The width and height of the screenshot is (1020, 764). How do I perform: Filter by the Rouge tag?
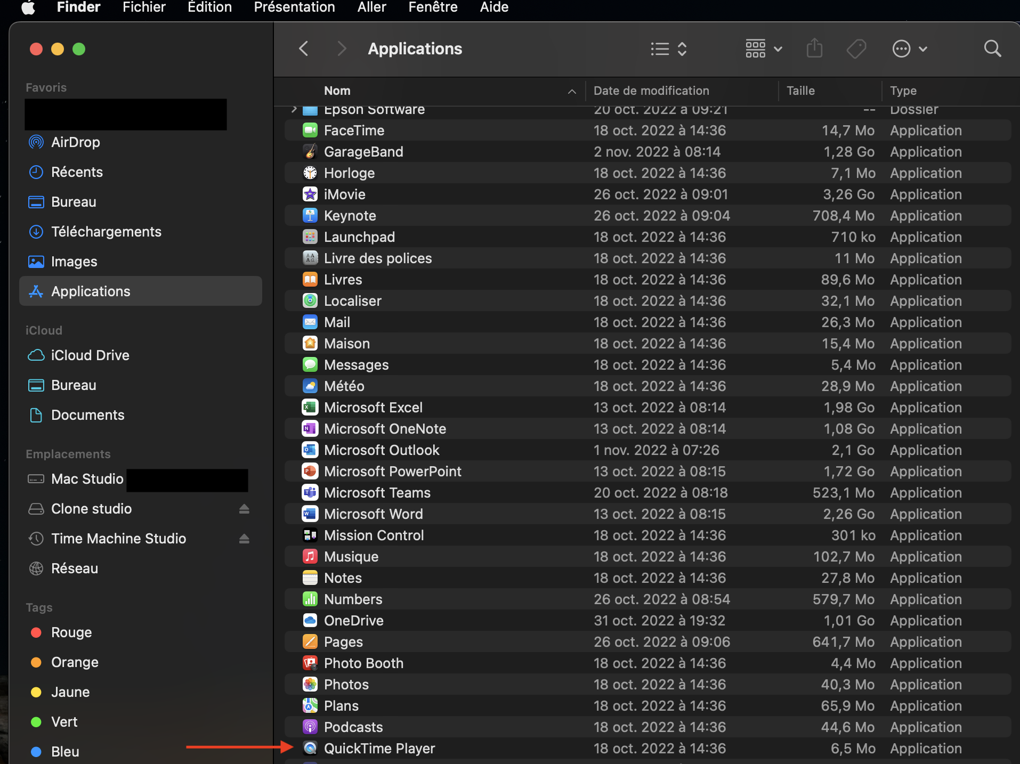[141, 632]
